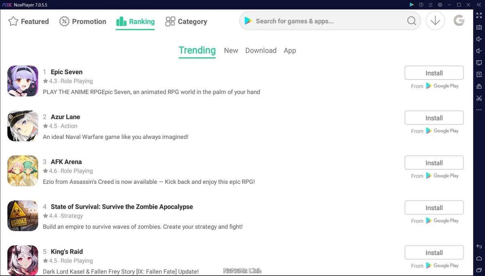485x276 pixels.
Task: Collapse the sidebar with double chevron
Action: [479, 4]
